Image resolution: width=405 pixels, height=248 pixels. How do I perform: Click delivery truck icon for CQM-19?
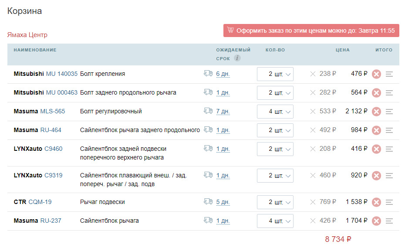(x=208, y=201)
